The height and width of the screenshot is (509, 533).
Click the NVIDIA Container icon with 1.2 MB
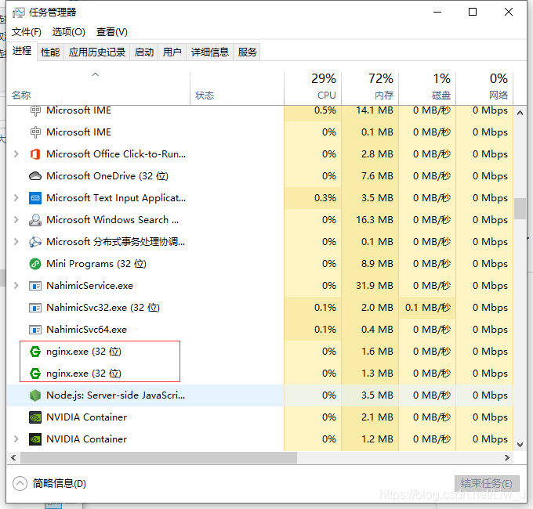[x=35, y=439]
